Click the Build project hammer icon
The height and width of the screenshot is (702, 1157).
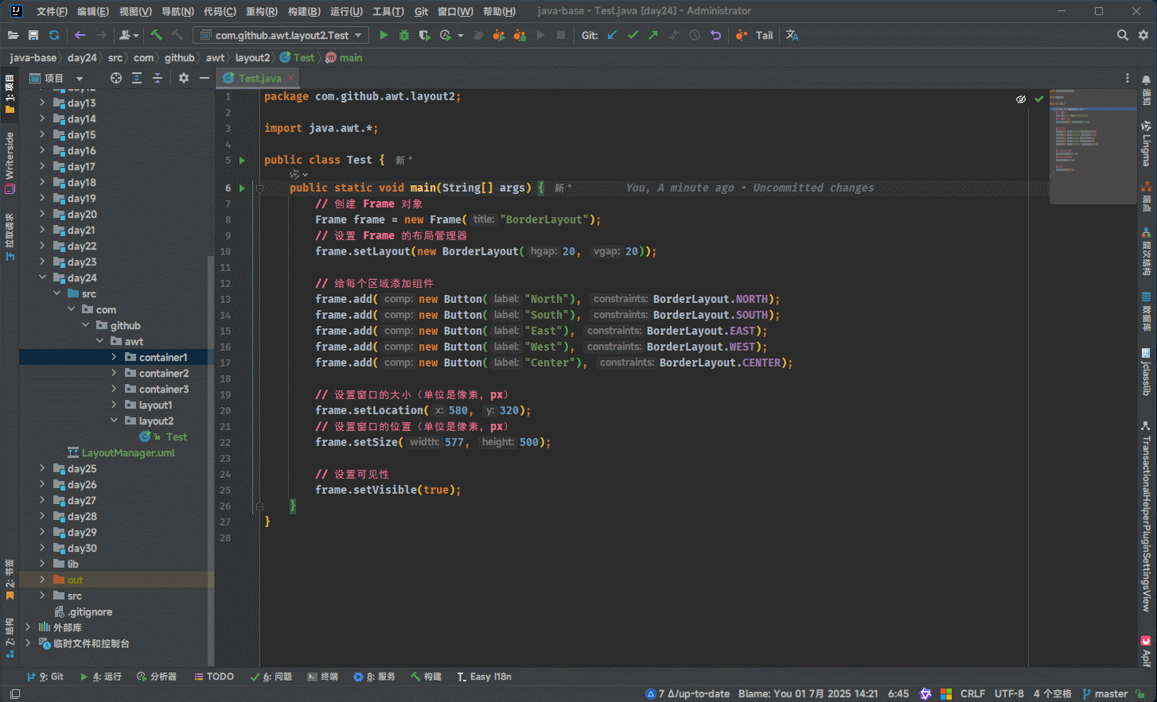[x=156, y=35]
